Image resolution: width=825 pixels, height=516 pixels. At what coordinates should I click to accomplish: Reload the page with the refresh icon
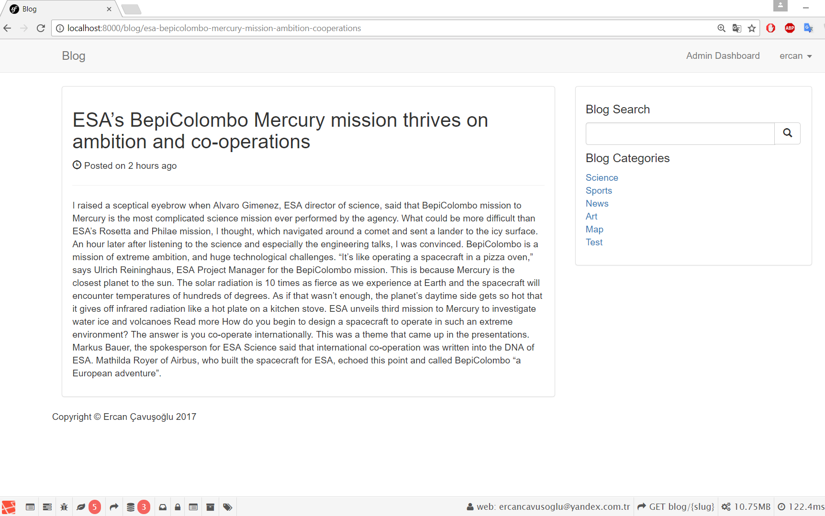click(x=41, y=28)
